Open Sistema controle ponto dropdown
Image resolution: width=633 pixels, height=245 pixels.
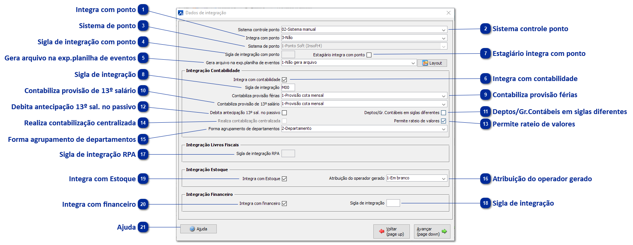point(444,30)
